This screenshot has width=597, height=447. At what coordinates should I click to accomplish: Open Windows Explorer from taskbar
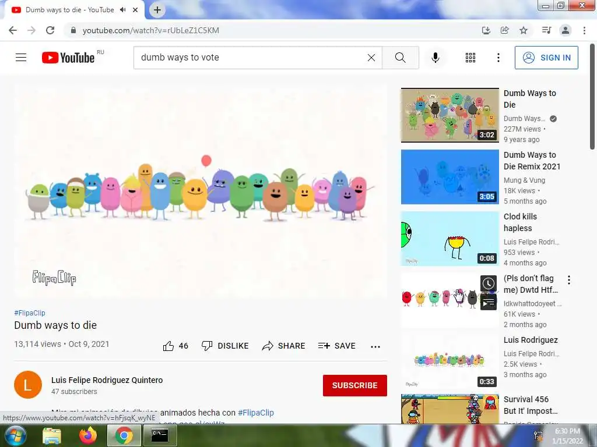tap(52, 435)
